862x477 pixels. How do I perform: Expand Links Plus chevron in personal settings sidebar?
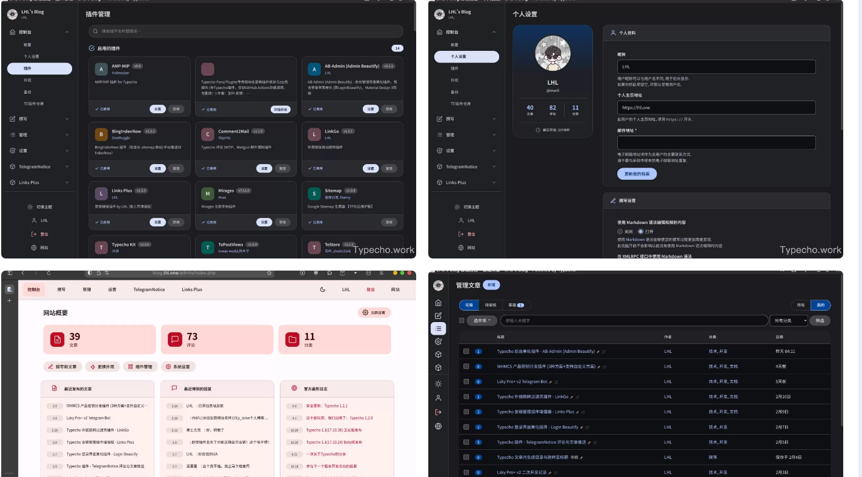tap(494, 182)
